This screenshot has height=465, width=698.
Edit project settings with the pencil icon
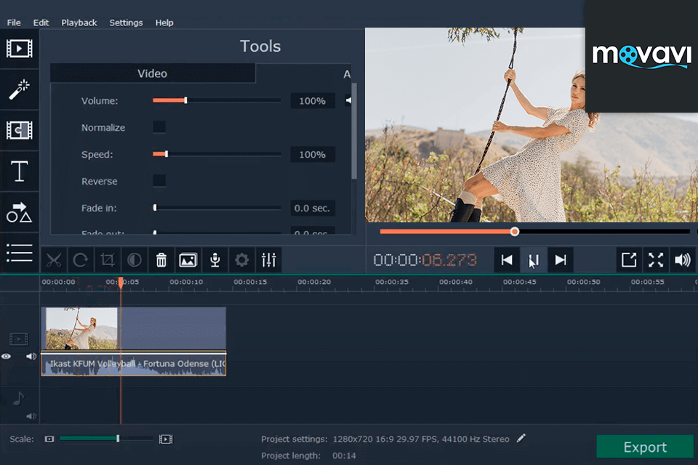(x=521, y=438)
